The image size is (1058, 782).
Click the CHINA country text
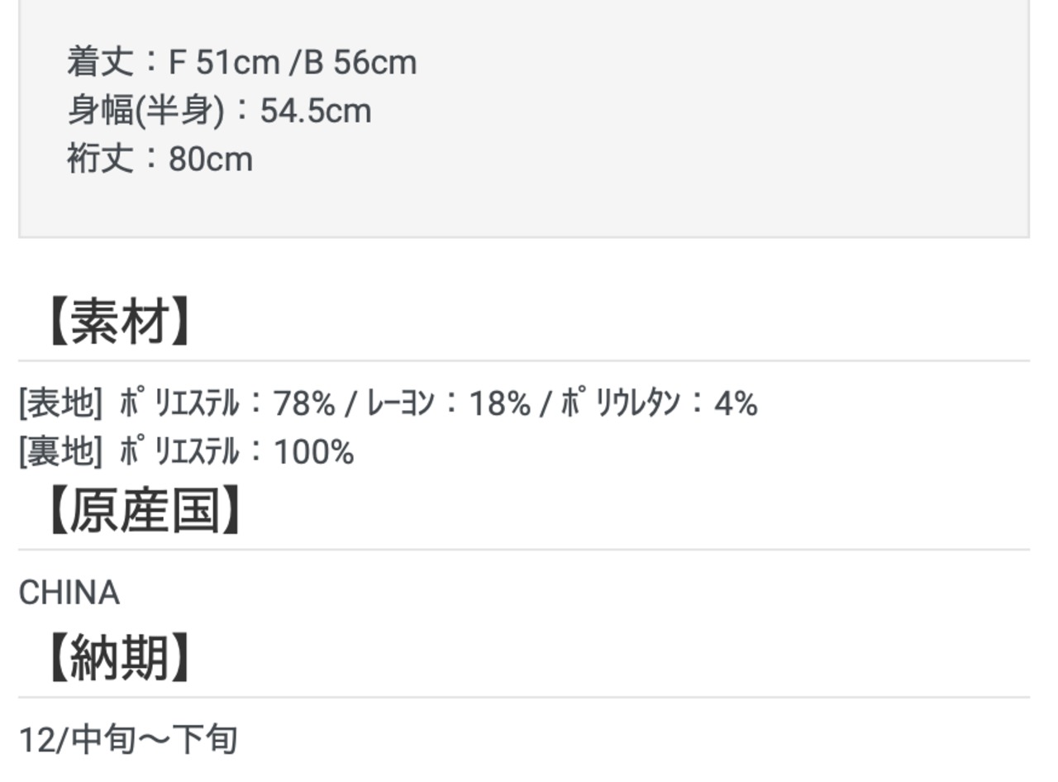tap(69, 593)
